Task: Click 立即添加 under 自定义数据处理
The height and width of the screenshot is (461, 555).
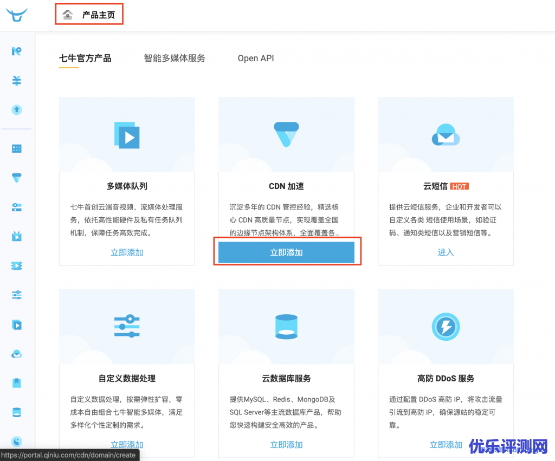Action: point(127,445)
